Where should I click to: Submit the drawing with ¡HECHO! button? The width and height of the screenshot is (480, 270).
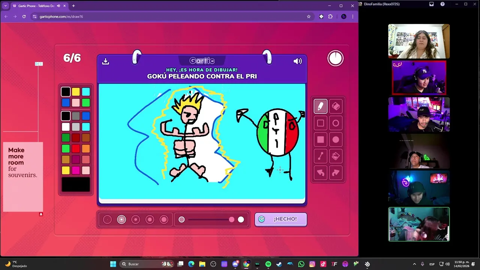281,219
